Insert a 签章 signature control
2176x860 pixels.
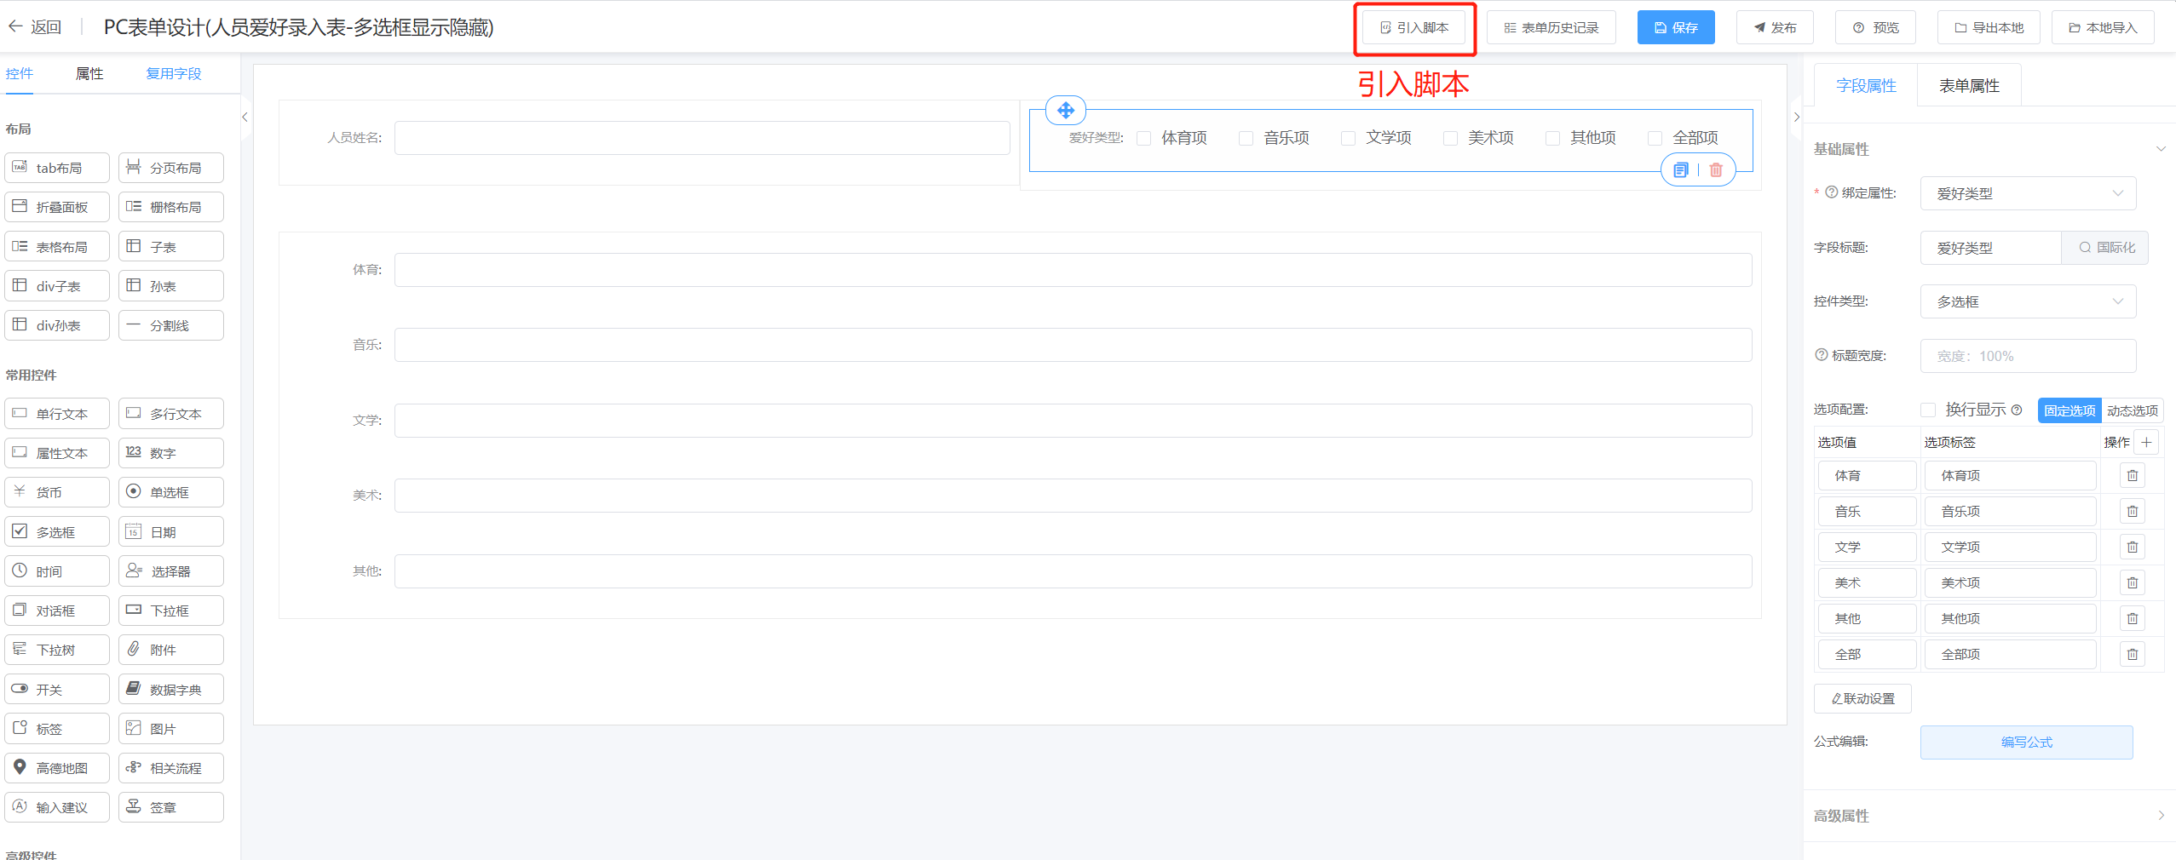[x=171, y=807]
